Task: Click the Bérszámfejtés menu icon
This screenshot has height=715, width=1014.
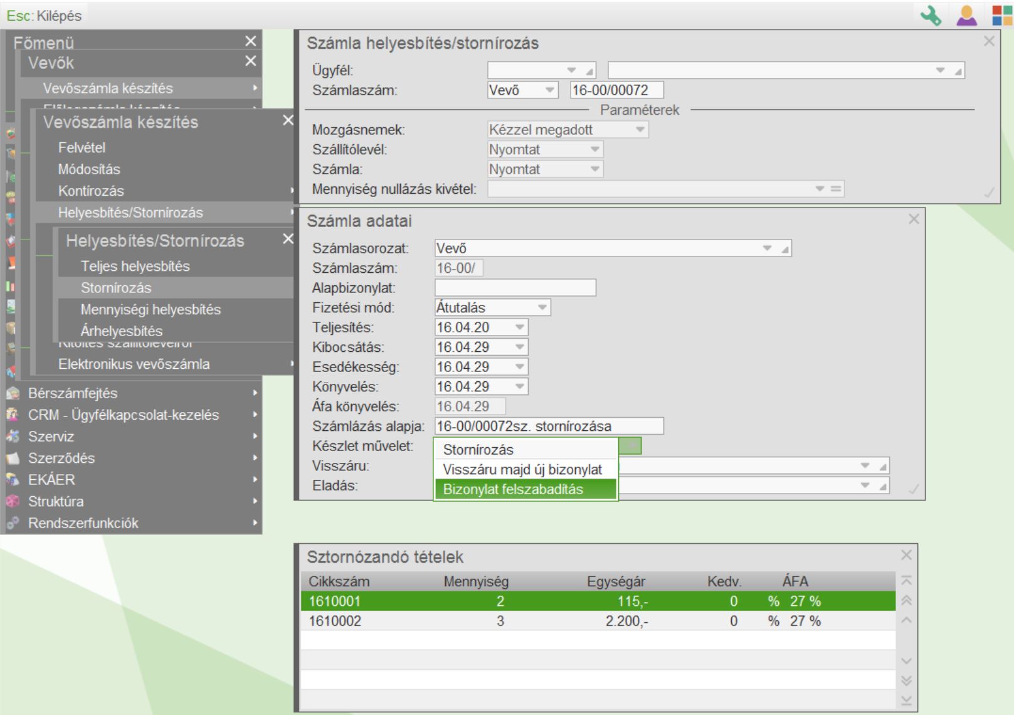Action: (x=12, y=393)
